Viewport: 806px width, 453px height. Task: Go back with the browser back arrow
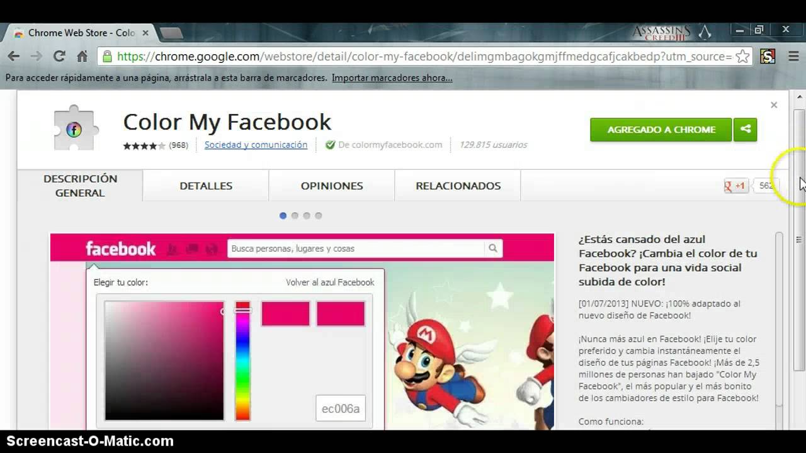(x=13, y=57)
